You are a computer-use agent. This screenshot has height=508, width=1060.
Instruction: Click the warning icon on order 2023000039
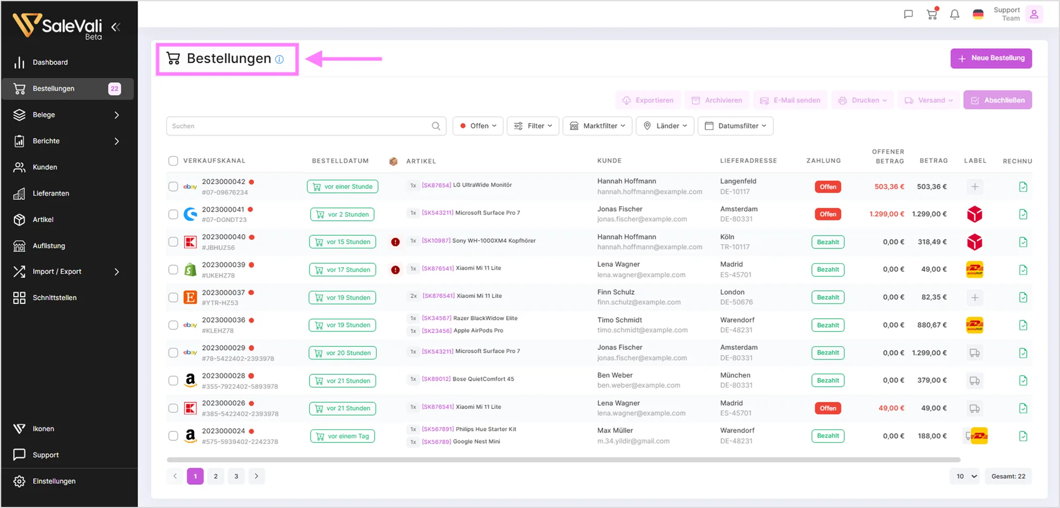[395, 270]
